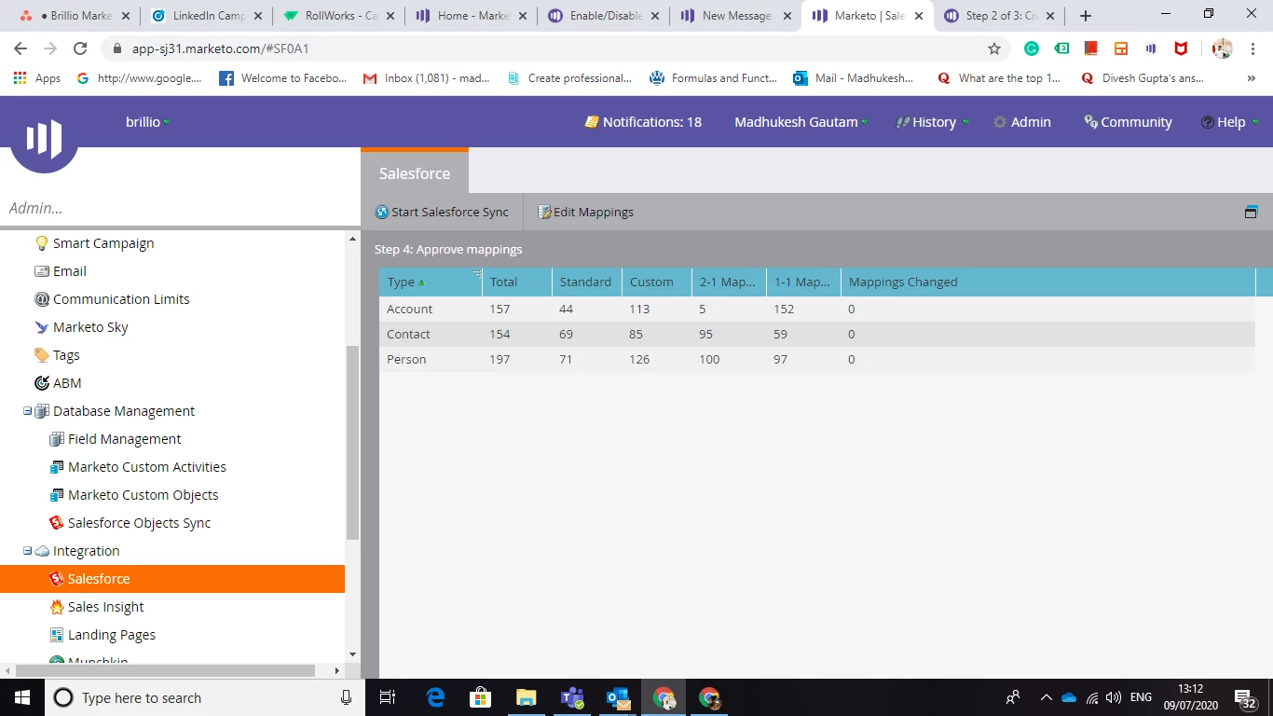Click the Windows search box
The width and height of the screenshot is (1273, 716).
(204, 697)
